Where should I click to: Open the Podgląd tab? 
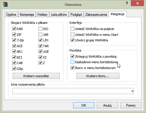(76, 15)
